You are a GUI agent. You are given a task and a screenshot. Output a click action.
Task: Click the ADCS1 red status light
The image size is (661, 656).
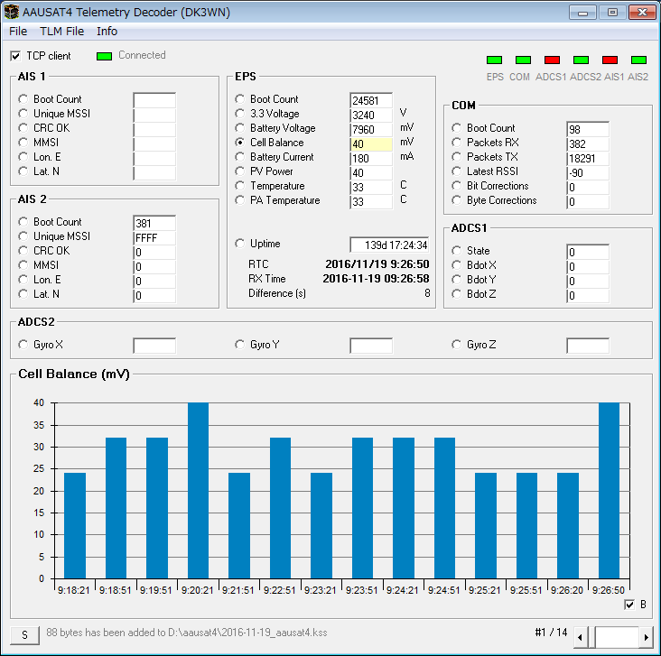(553, 60)
